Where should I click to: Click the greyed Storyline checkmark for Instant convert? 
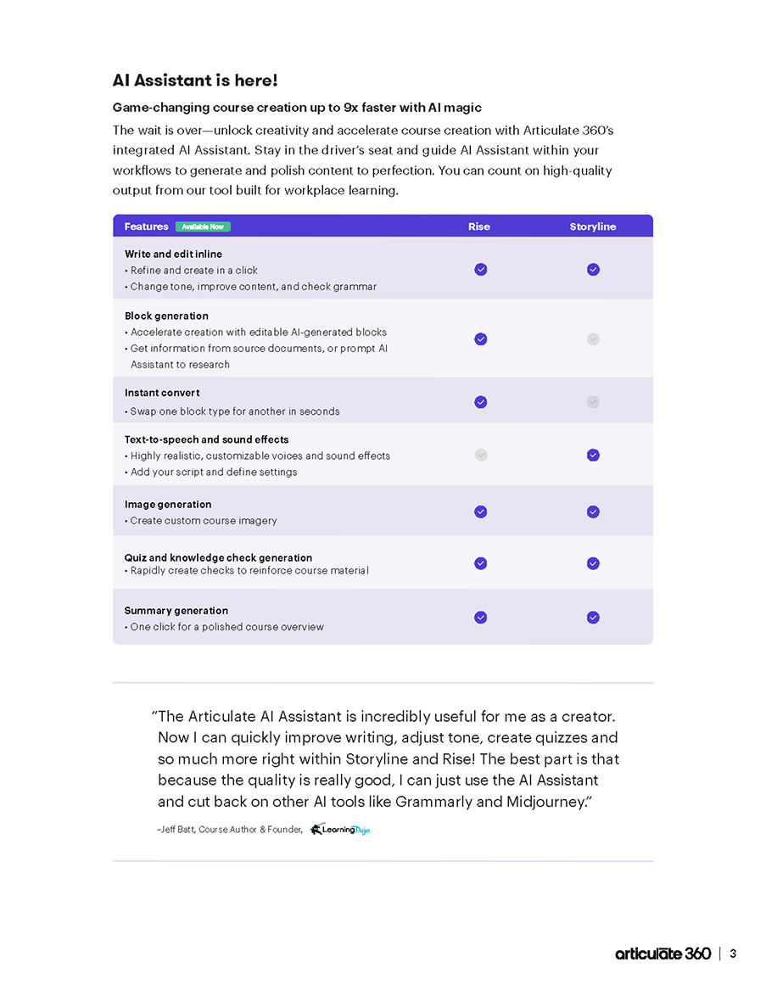pos(593,402)
